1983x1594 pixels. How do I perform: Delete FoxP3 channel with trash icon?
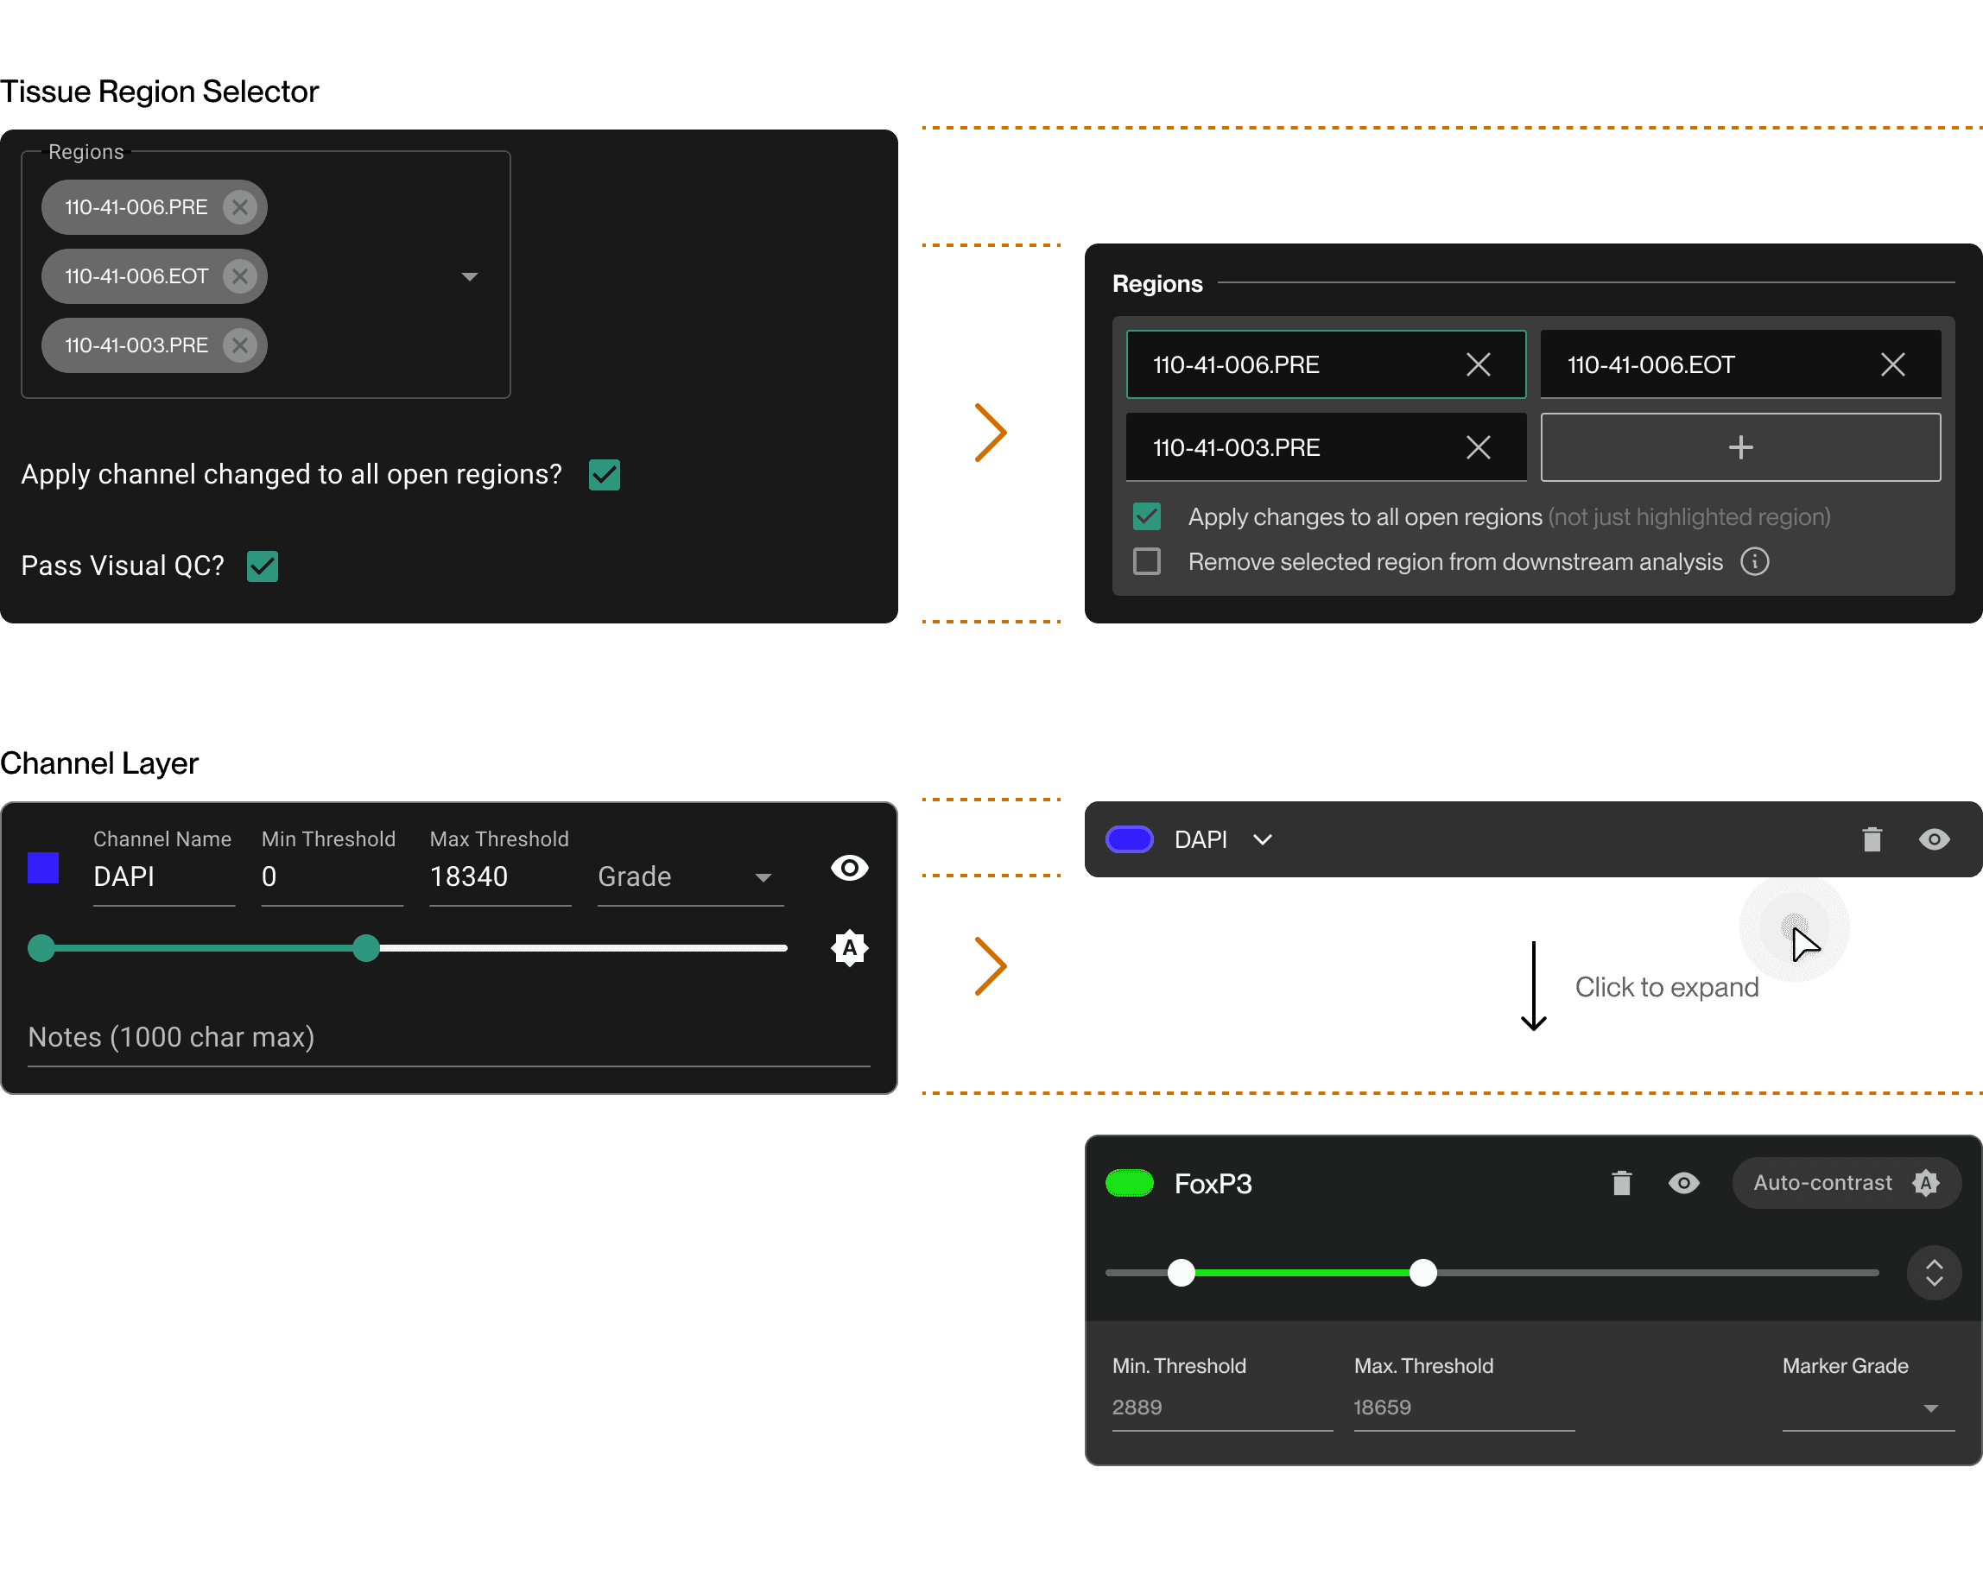coord(1620,1183)
